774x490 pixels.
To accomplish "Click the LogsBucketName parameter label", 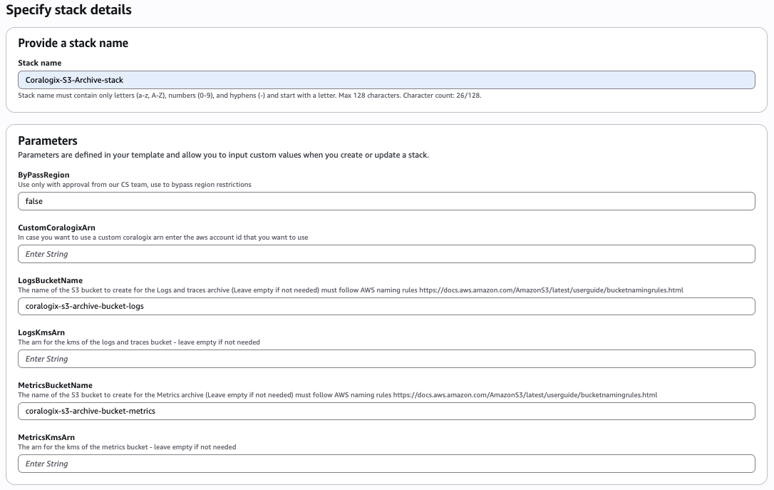I will click(50, 280).
